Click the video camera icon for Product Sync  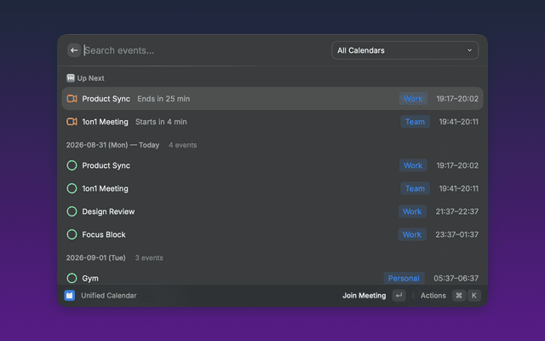point(72,99)
